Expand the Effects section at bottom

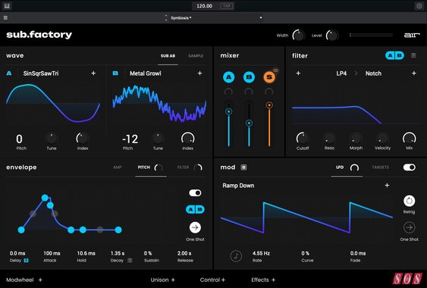click(263, 280)
